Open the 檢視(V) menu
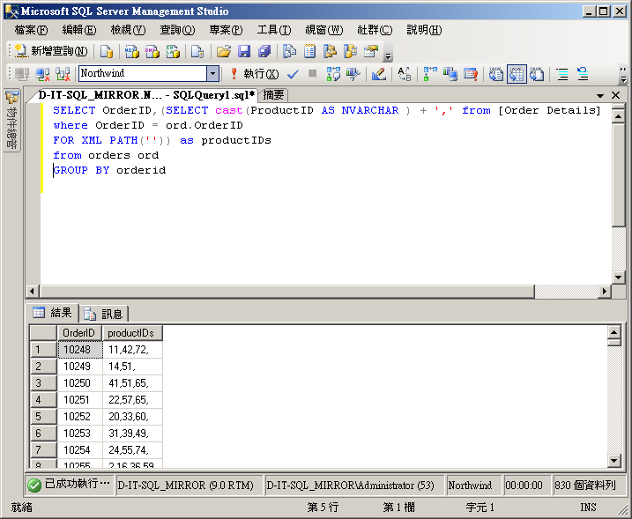 [x=128, y=30]
